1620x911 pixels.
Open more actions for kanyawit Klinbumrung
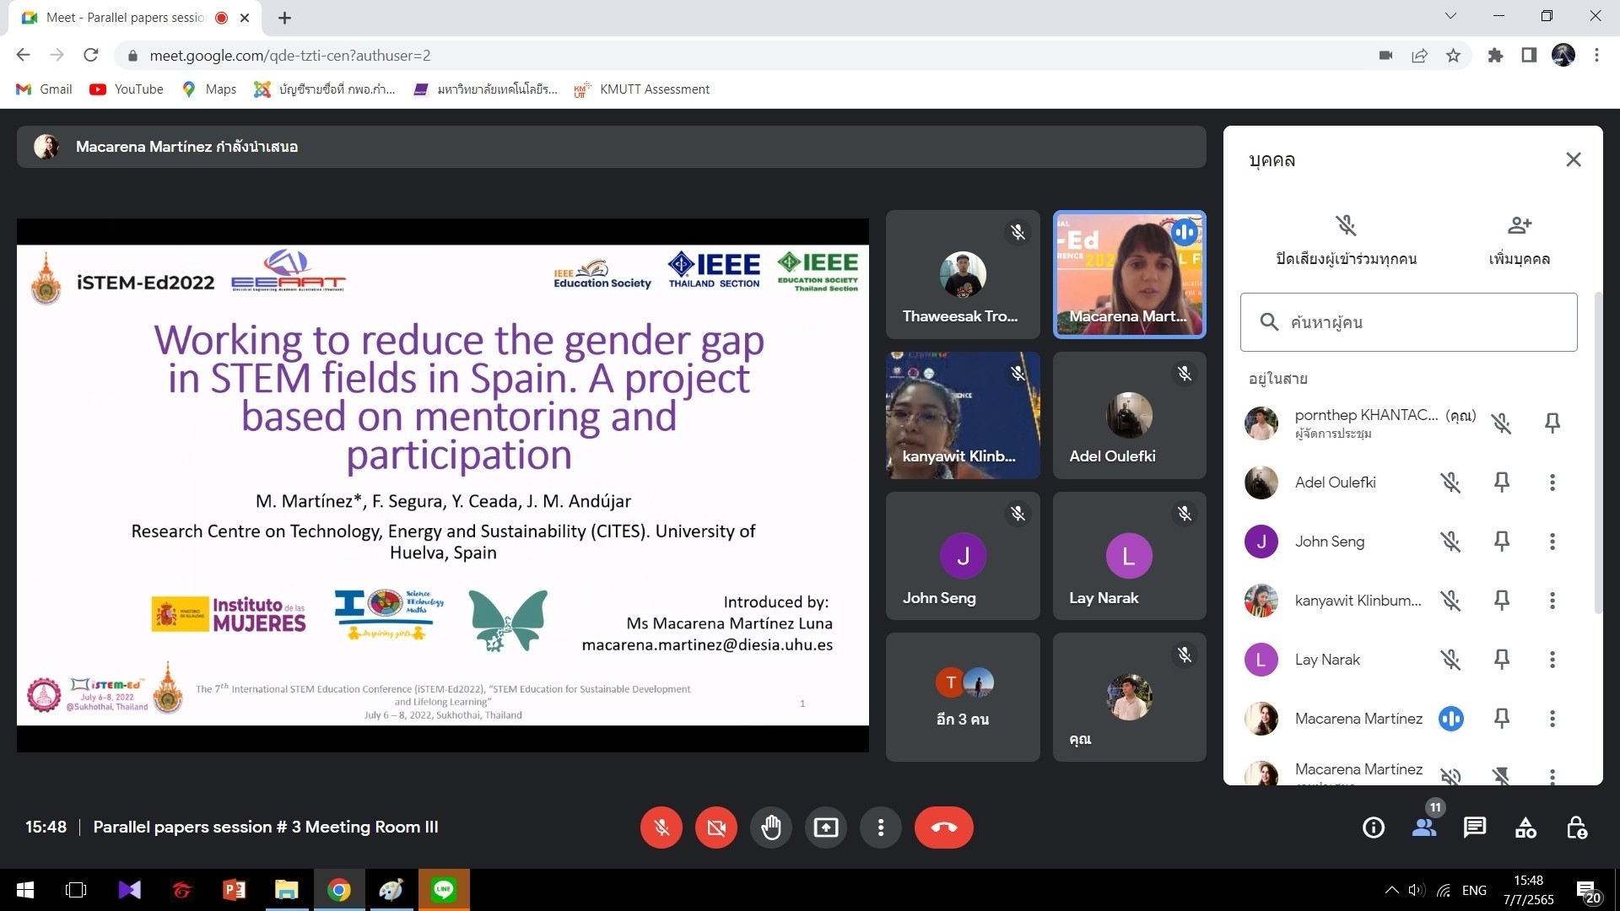point(1552,601)
